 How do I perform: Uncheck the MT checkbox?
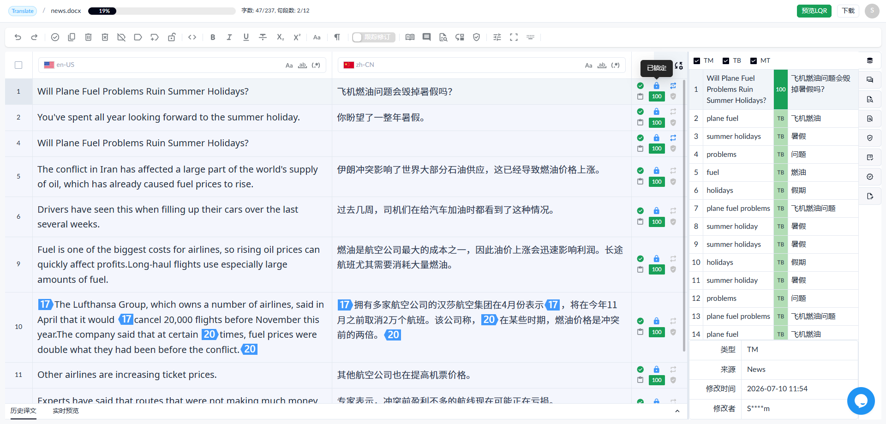754,61
